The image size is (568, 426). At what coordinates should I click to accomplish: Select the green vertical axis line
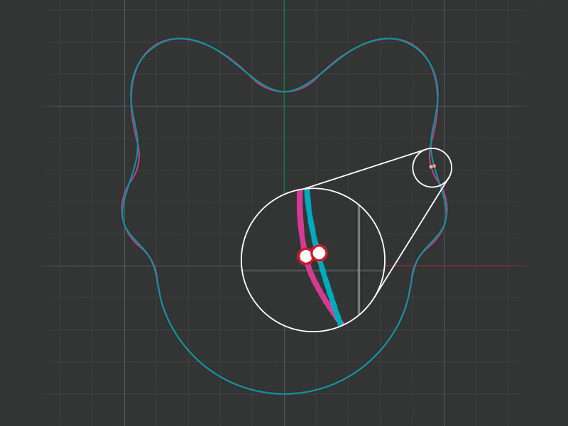[x=284, y=43]
